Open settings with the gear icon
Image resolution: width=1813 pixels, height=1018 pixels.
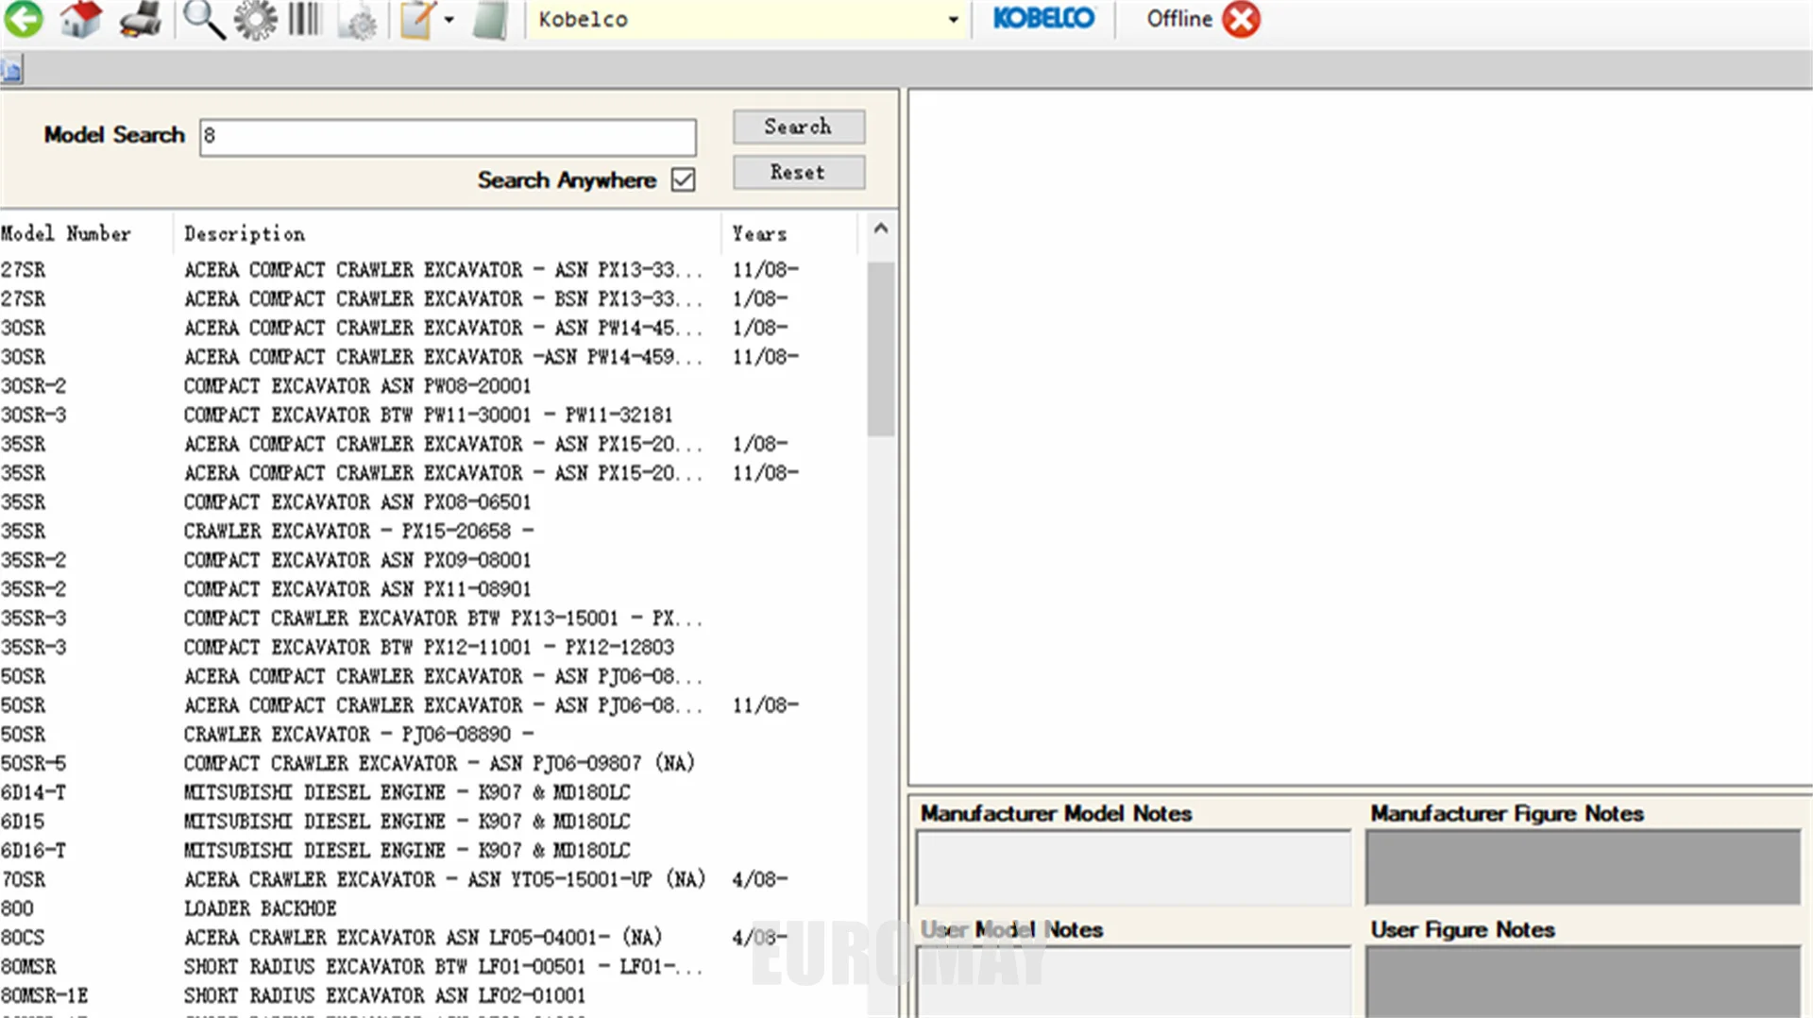[x=256, y=19]
